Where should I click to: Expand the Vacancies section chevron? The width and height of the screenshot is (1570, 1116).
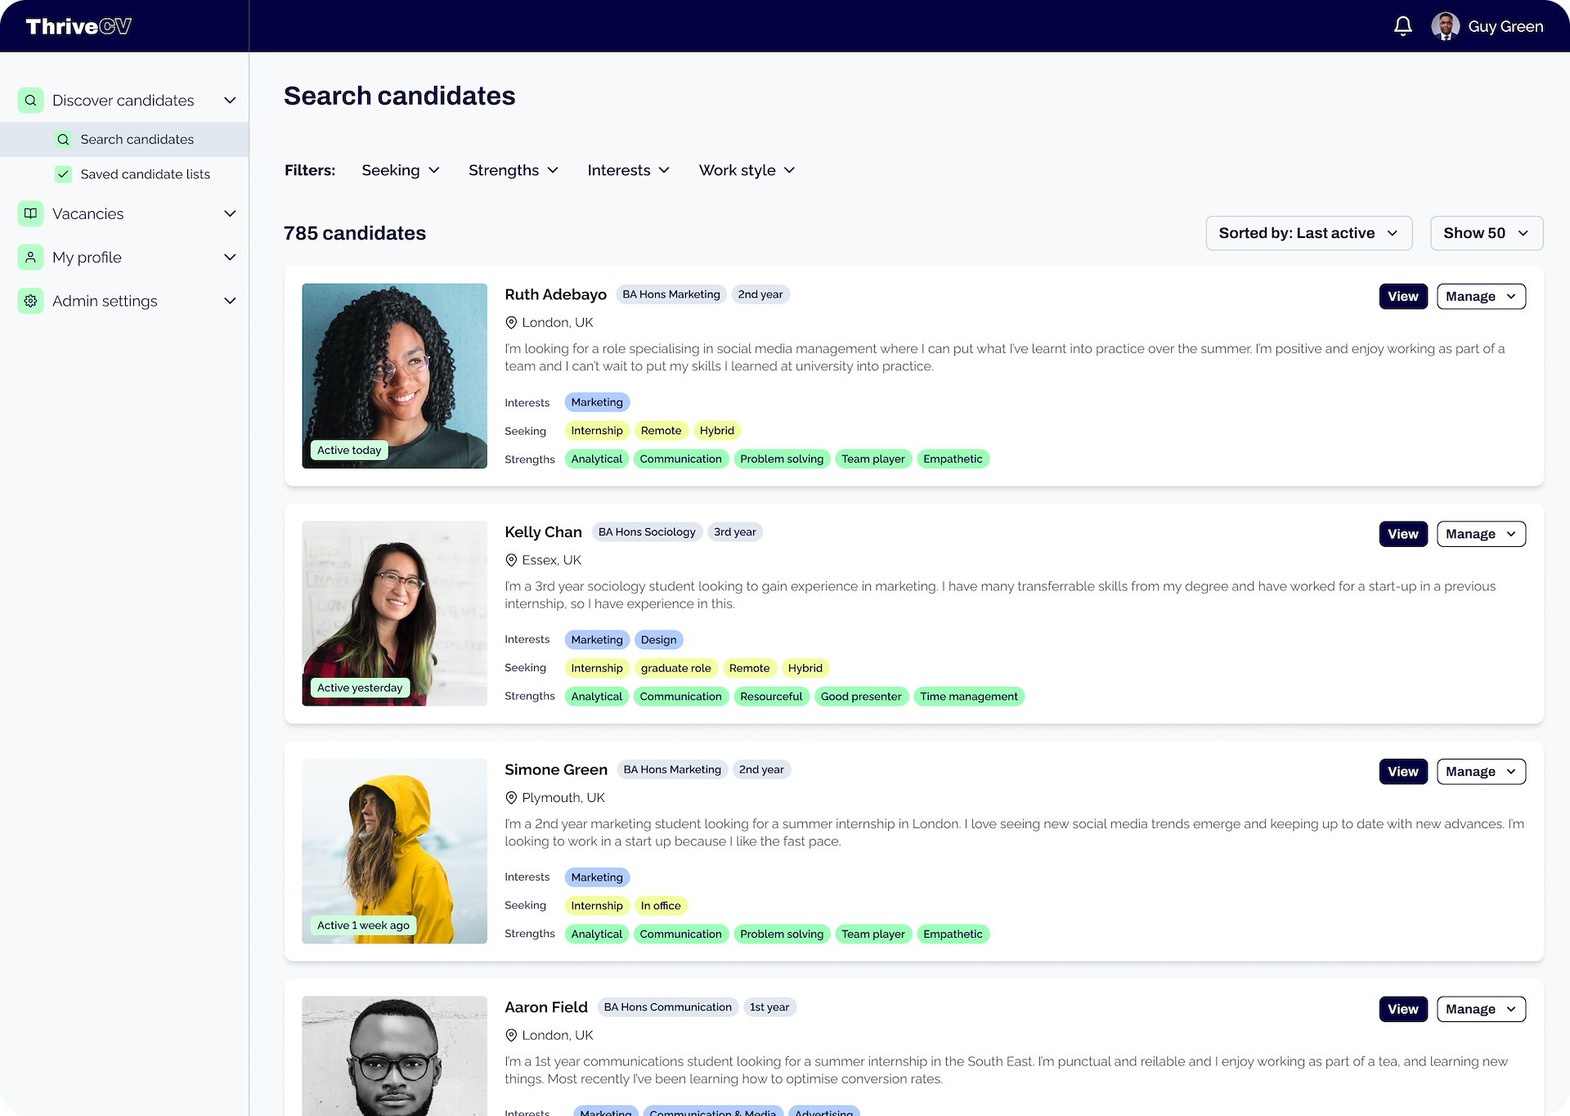[x=230, y=213]
